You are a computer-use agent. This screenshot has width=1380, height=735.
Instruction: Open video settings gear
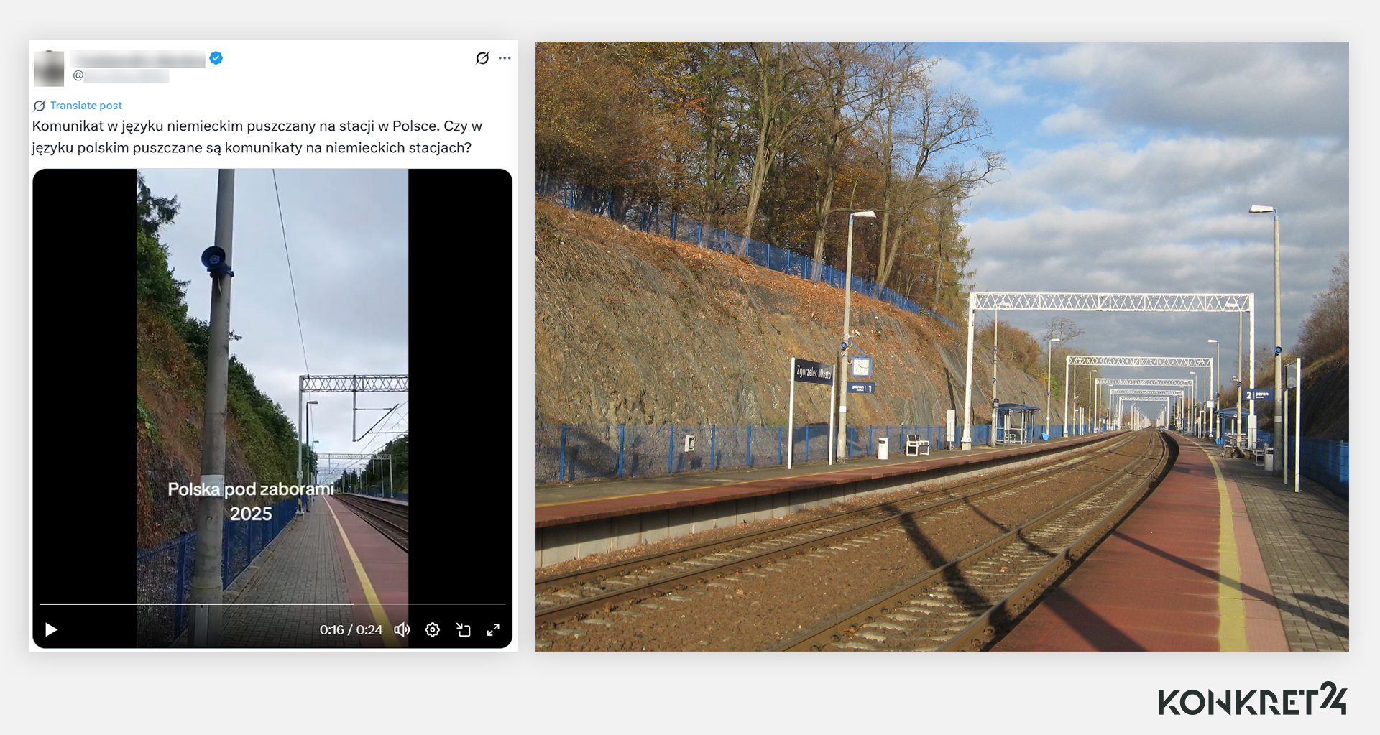433,630
